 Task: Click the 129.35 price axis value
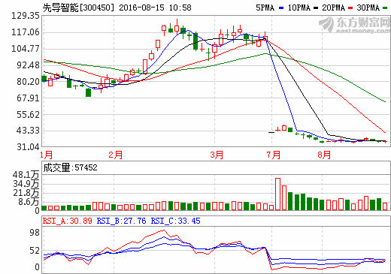[x=26, y=16]
